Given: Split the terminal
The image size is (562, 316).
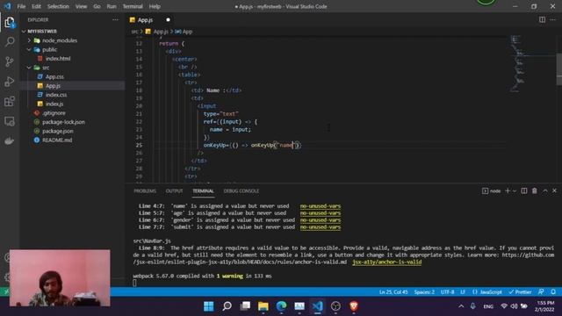Looking at the screenshot, I should (524, 191).
